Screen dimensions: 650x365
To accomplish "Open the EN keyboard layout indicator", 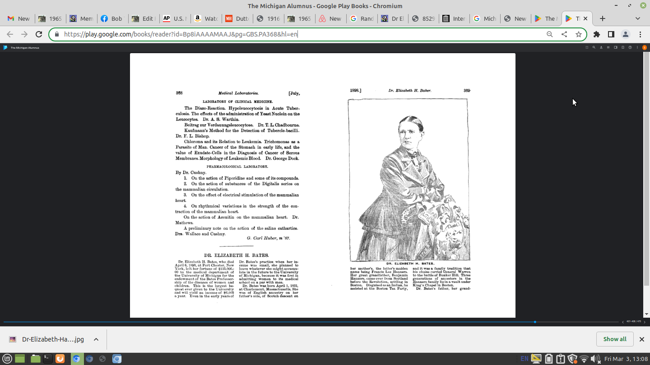I will point(525,359).
